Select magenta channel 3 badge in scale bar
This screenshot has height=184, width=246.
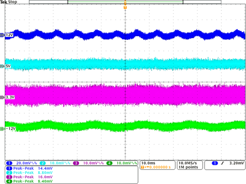(x=76, y=163)
